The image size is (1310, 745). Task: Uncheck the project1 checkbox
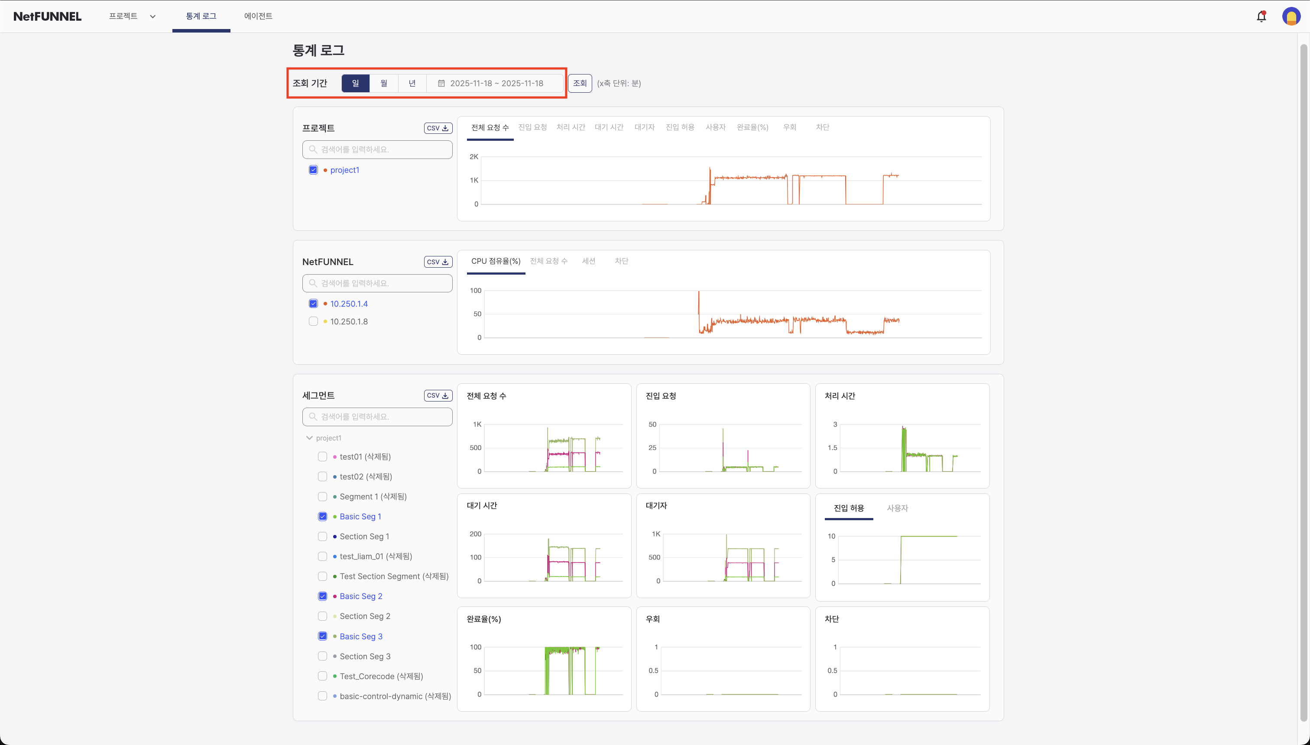pyautogui.click(x=313, y=170)
